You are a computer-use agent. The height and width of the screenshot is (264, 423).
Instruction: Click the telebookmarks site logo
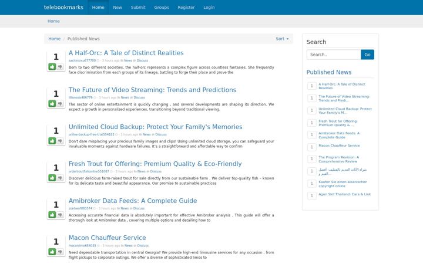coord(63,7)
